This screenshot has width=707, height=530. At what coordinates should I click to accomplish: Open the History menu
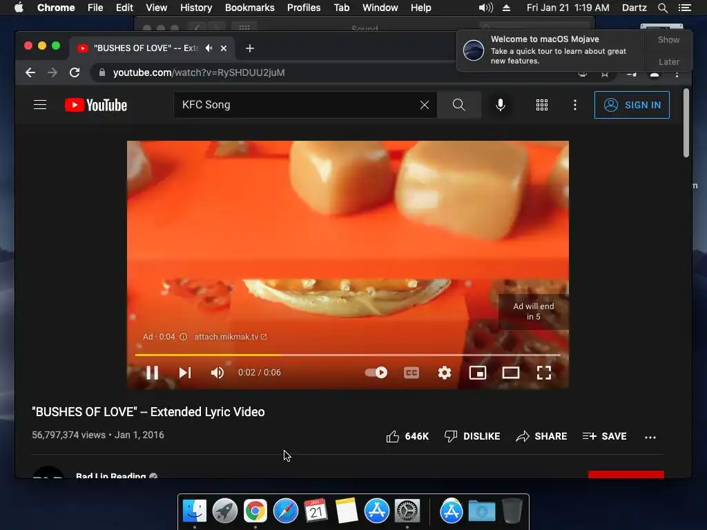tap(196, 8)
